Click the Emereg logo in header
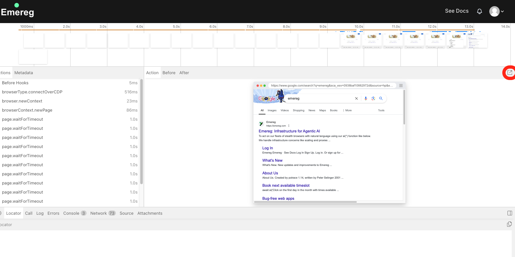Image resolution: width=515 pixels, height=257 pixels. (x=17, y=10)
